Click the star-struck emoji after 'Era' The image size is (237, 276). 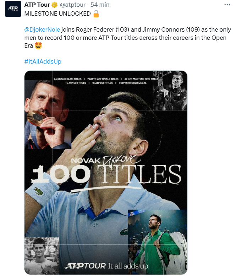tap(38, 45)
